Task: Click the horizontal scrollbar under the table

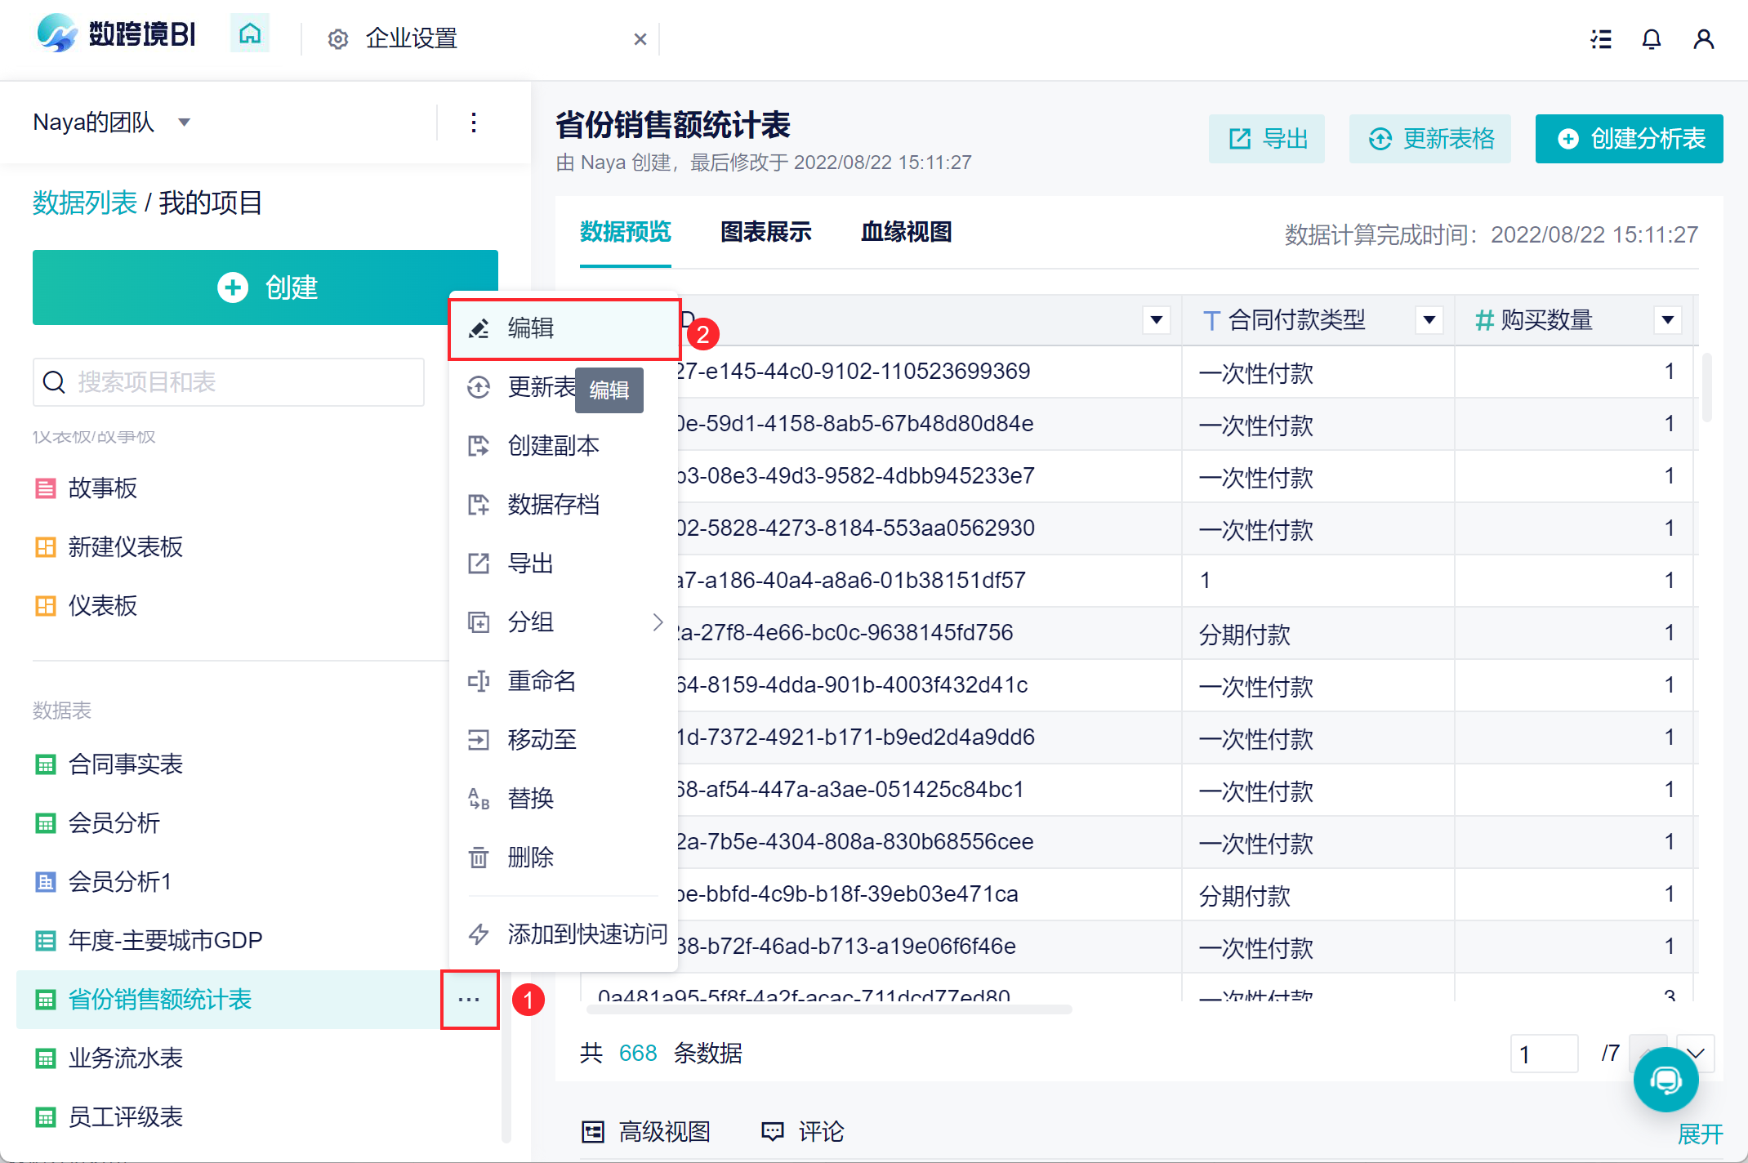Action: pos(828,1009)
